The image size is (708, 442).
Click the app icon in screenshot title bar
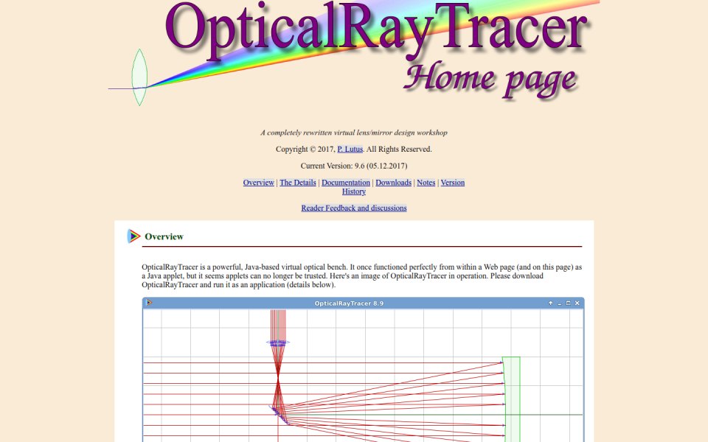point(149,303)
